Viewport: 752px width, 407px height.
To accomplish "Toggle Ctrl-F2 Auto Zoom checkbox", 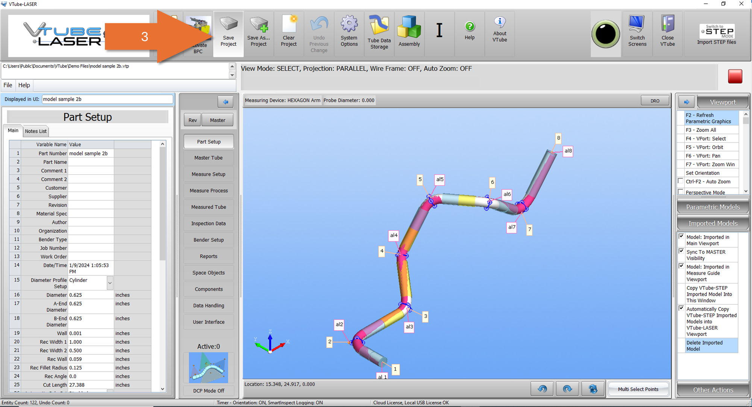I will tap(681, 181).
